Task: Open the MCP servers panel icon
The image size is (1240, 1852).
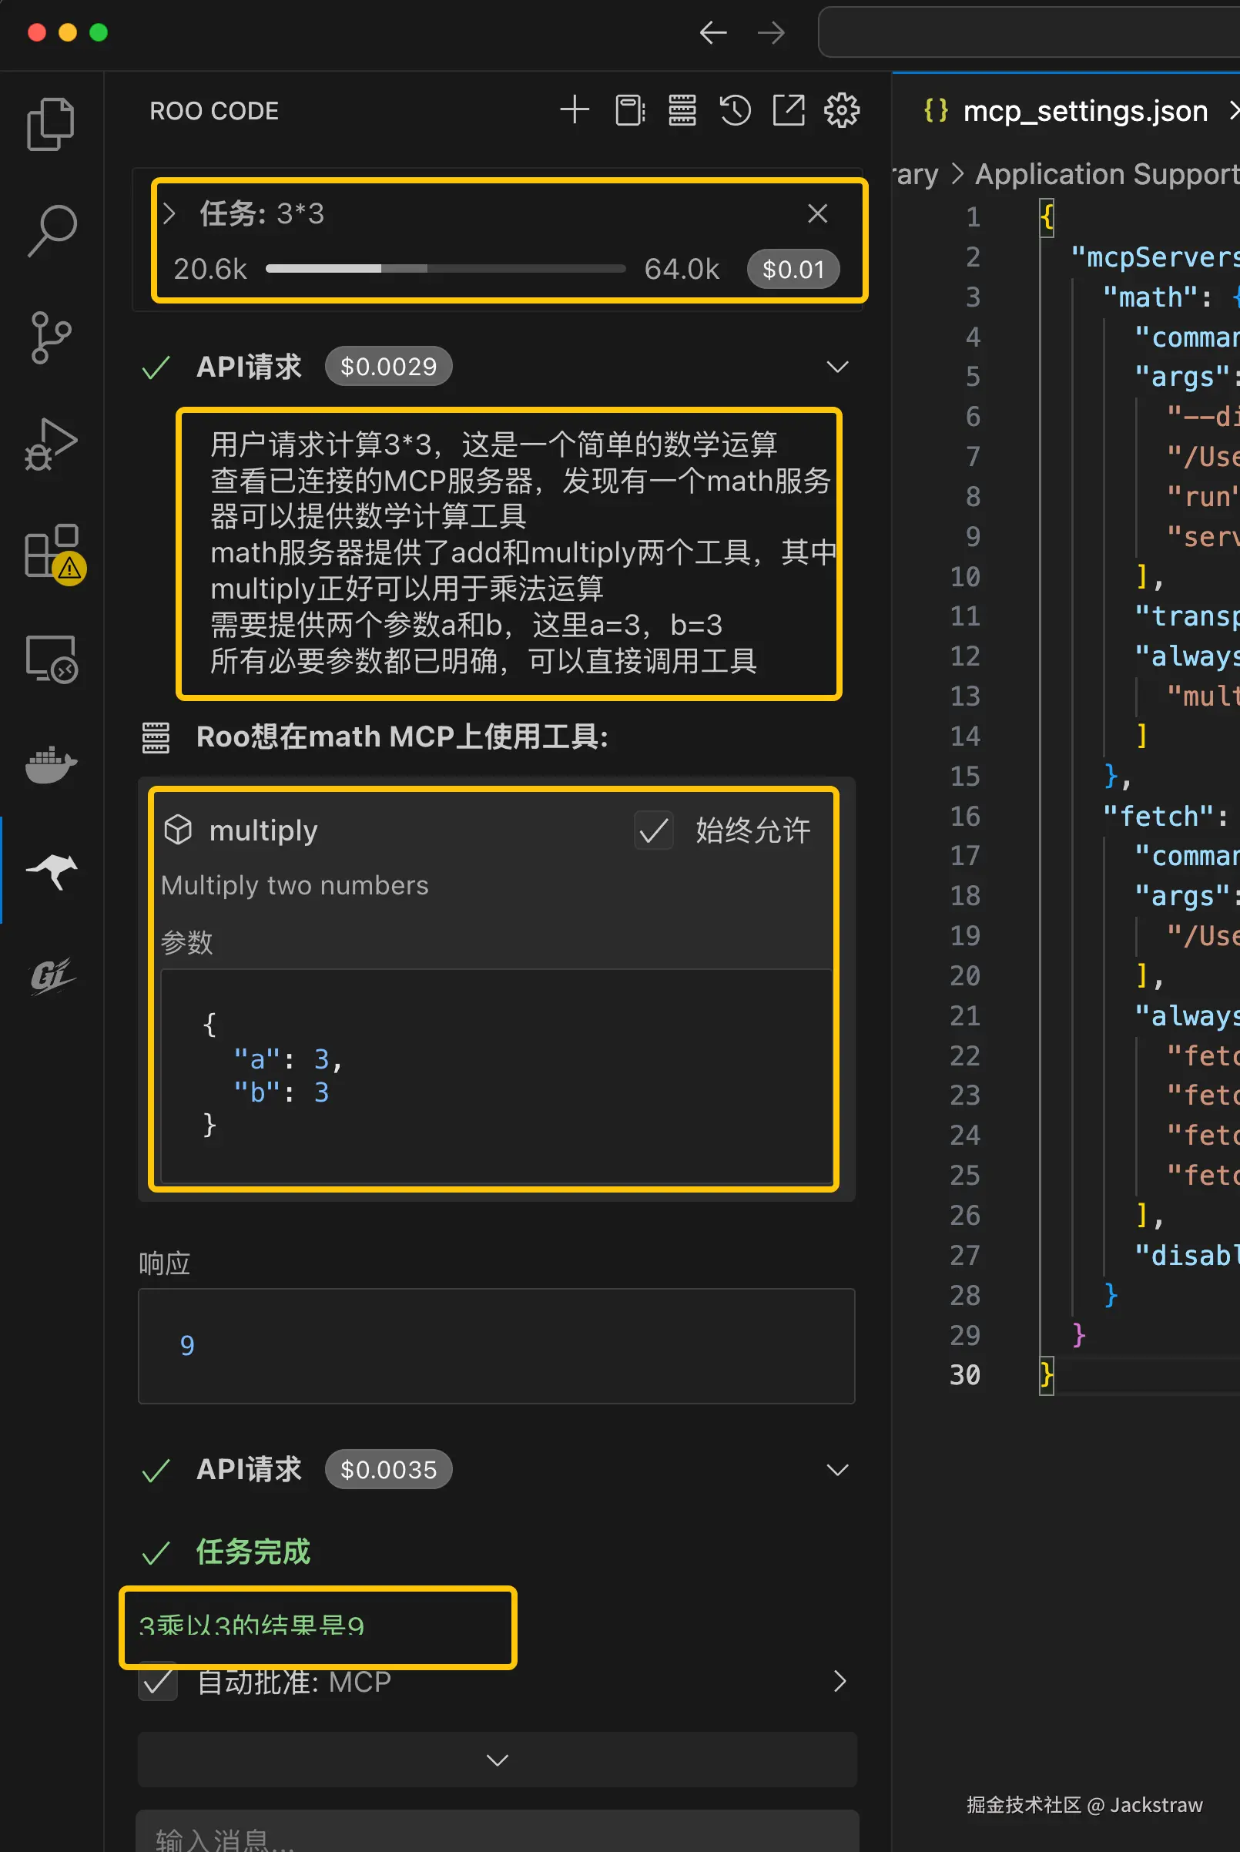Action: click(x=682, y=110)
